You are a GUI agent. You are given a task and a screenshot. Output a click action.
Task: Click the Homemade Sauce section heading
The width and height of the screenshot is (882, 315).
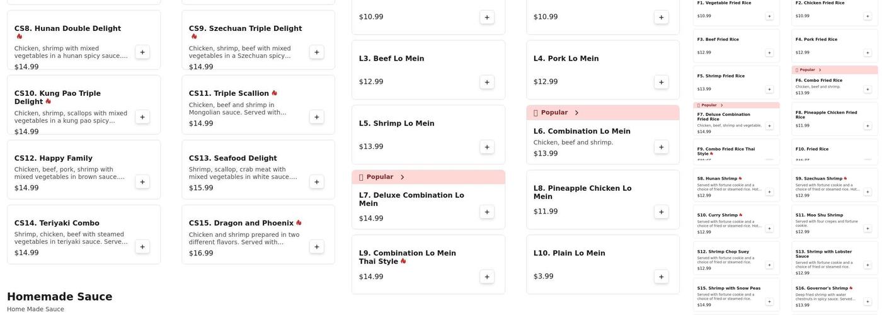coord(60,297)
